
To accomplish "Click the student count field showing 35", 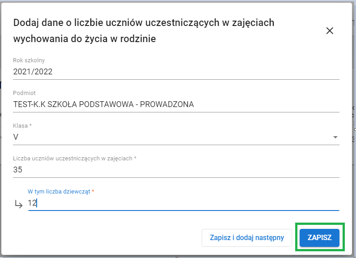I will (x=176, y=170).
